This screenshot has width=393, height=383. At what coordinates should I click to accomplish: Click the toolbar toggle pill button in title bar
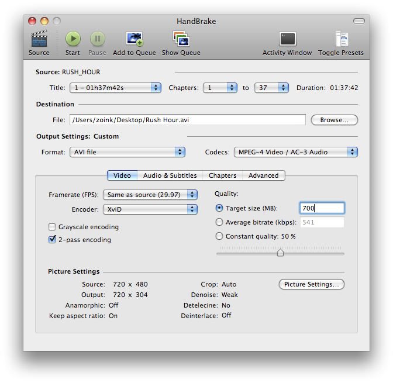coord(359,21)
